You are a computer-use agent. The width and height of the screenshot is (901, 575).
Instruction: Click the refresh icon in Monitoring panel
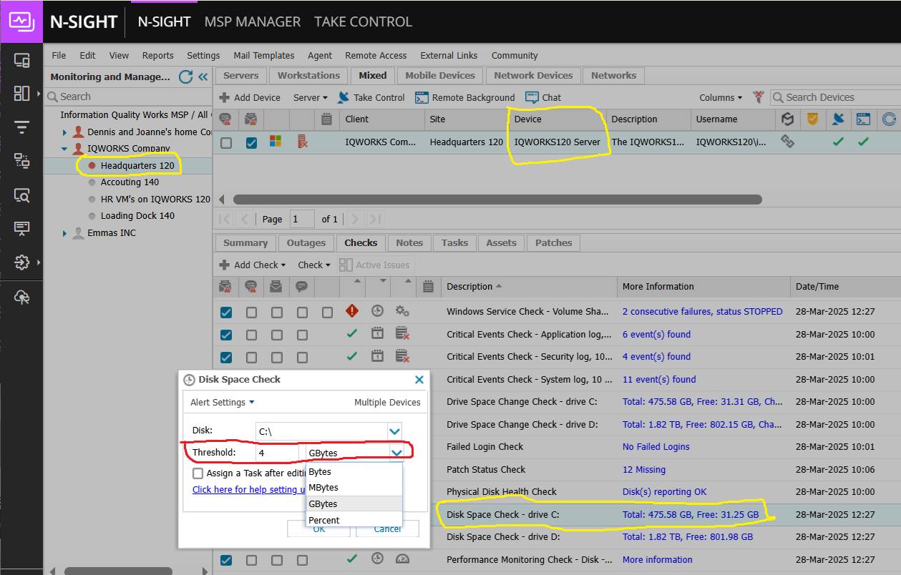185,77
